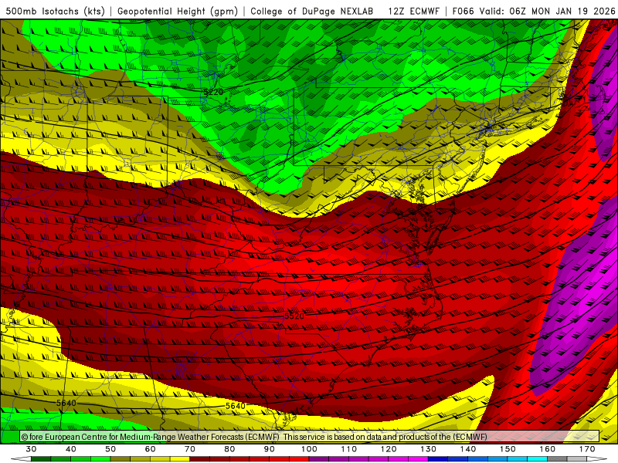Click the 70 kts color scale label

click(189, 449)
